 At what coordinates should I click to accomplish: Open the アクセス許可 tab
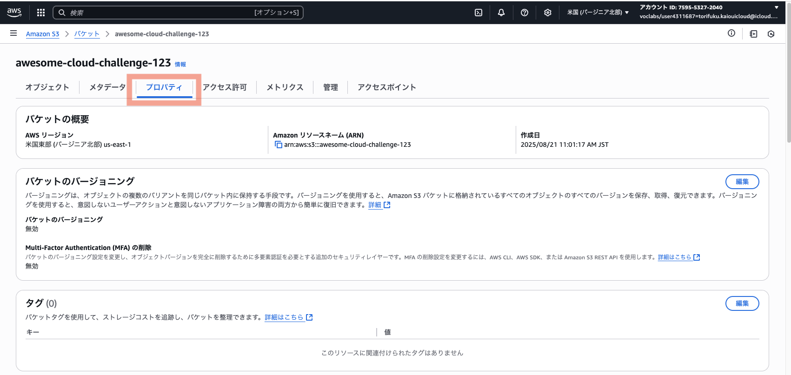tap(225, 87)
